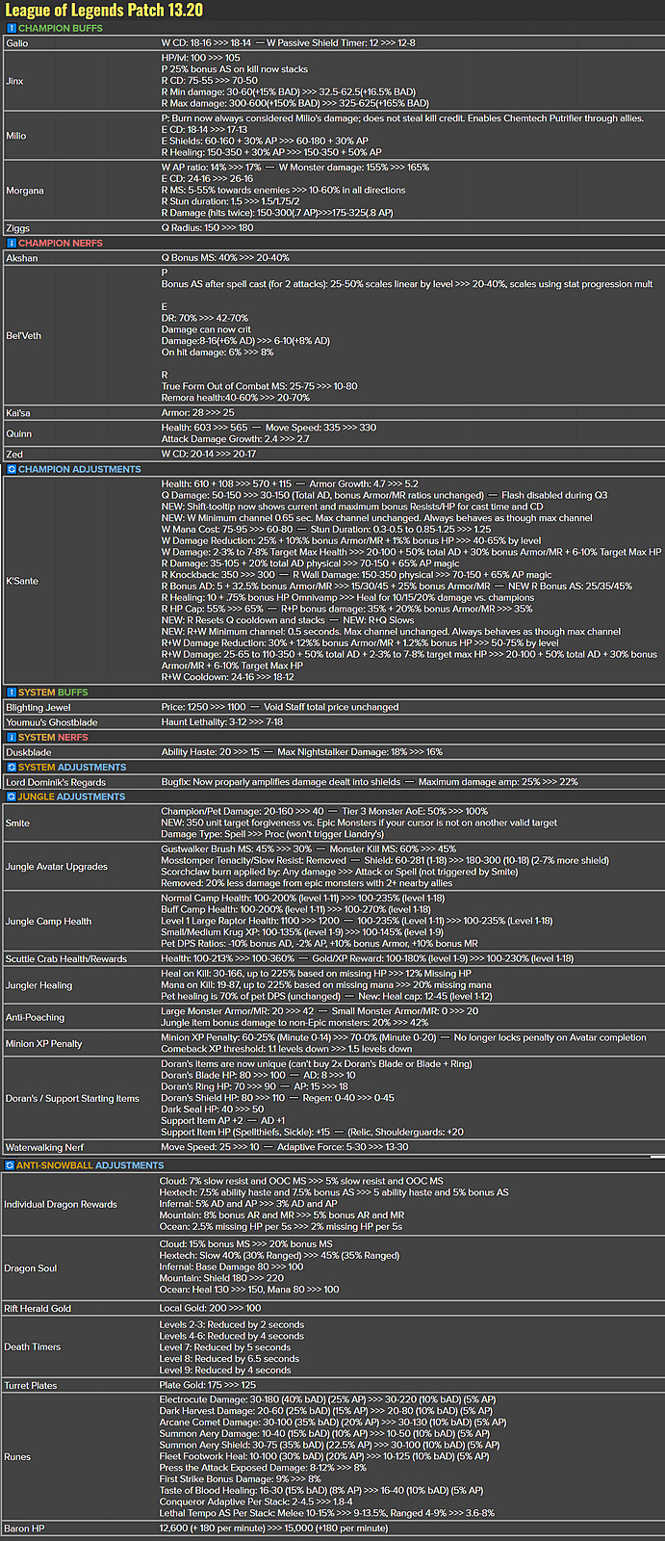Click the Bel'Veth champion name

[23, 336]
